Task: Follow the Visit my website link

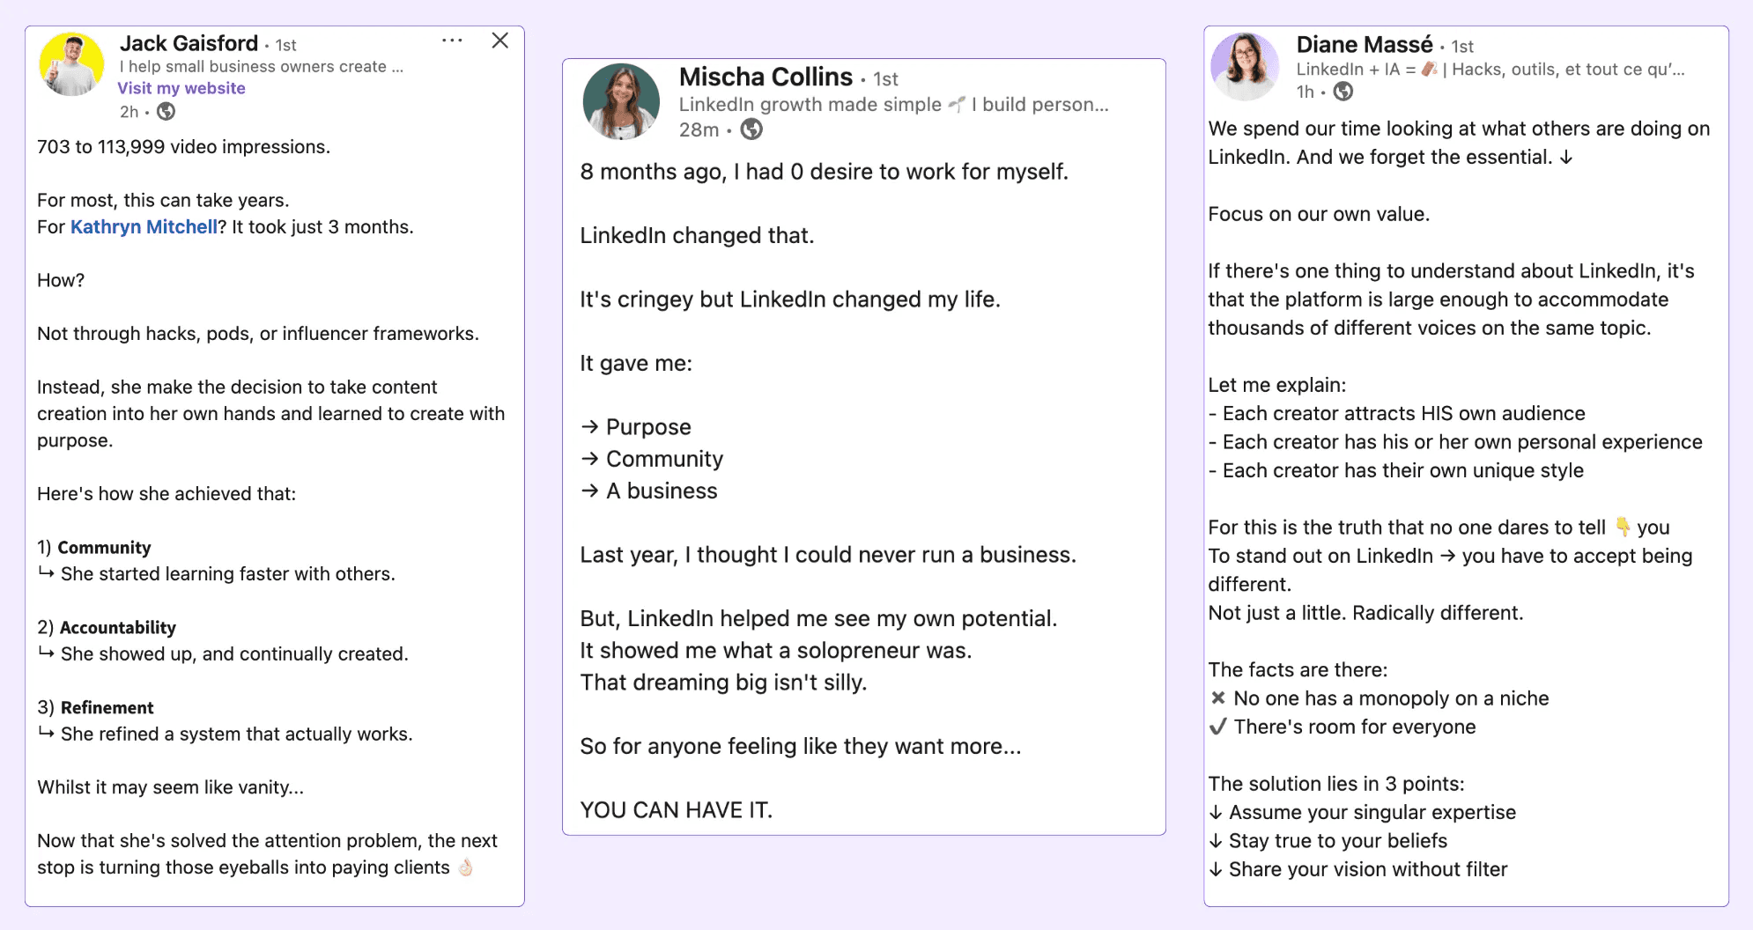Action: (181, 88)
